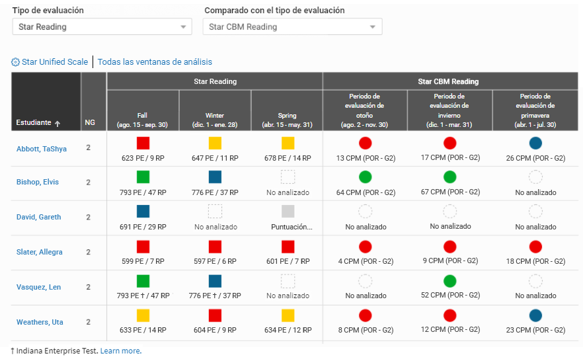Viewport: 583px width, 361px height.
Task: Click Weathers' yellow Fall square above 633 PE
Action: (143, 315)
